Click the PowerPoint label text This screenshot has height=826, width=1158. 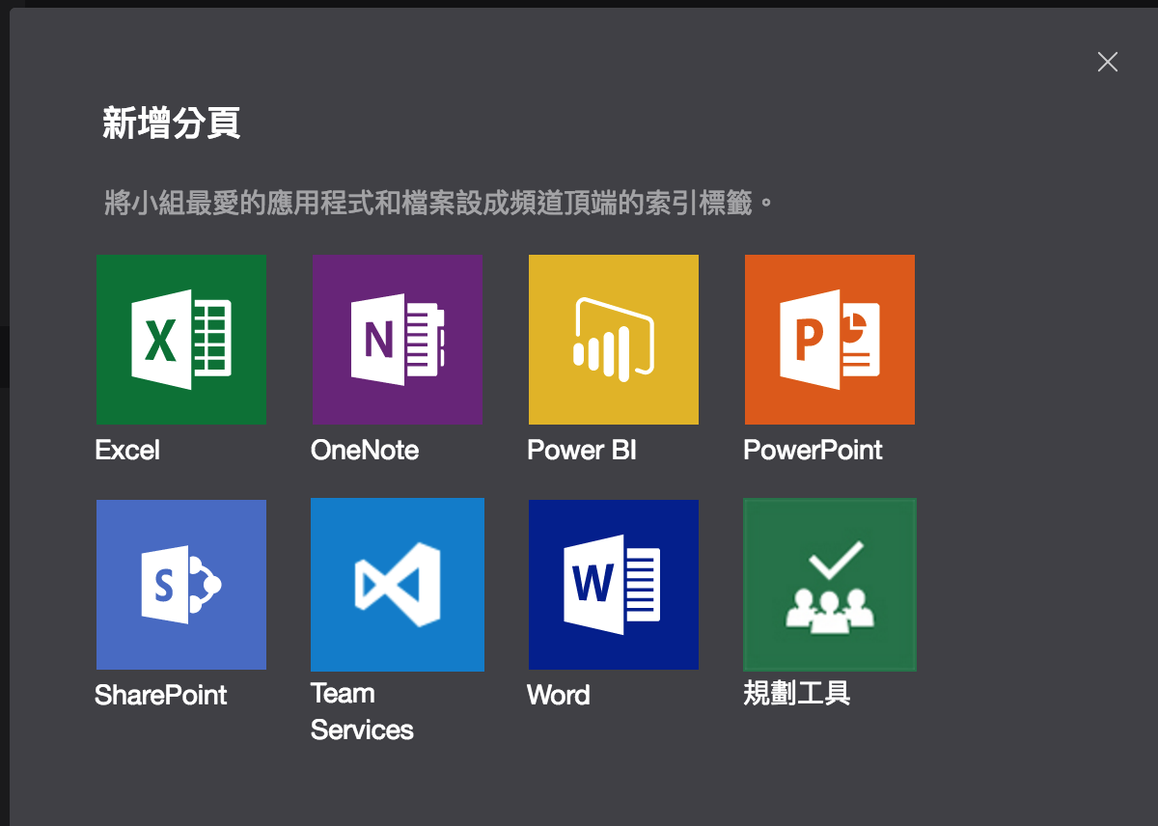(813, 451)
